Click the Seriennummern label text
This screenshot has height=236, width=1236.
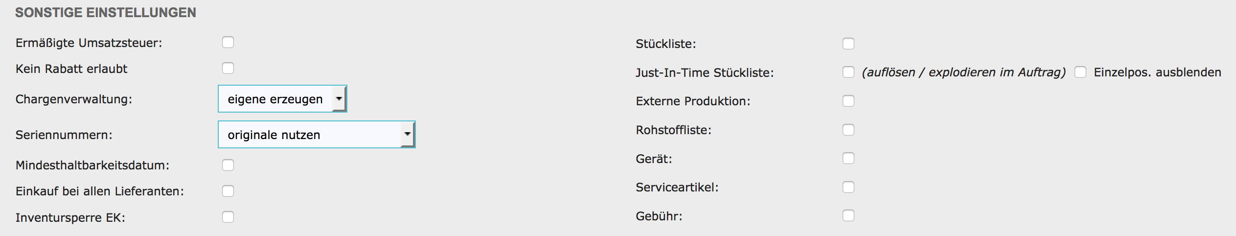click(x=64, y=135)
